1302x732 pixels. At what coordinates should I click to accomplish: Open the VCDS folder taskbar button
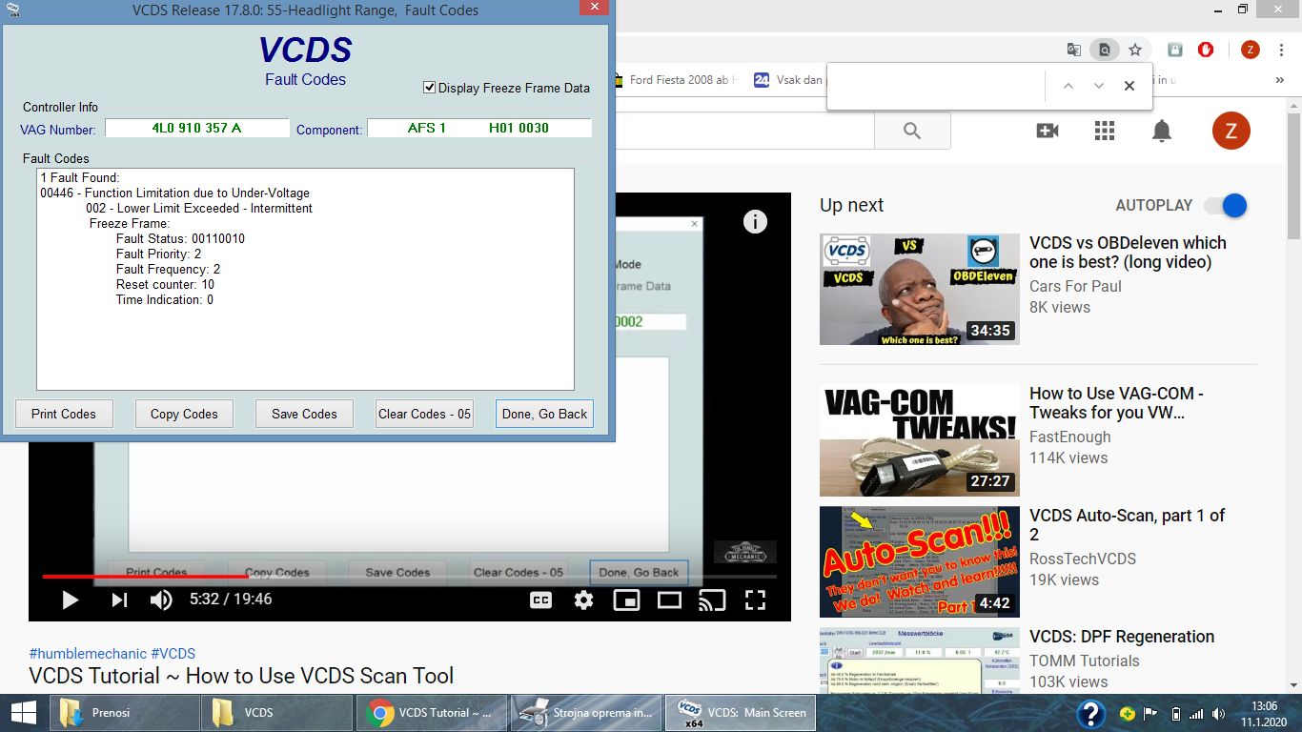coord(278,712)
